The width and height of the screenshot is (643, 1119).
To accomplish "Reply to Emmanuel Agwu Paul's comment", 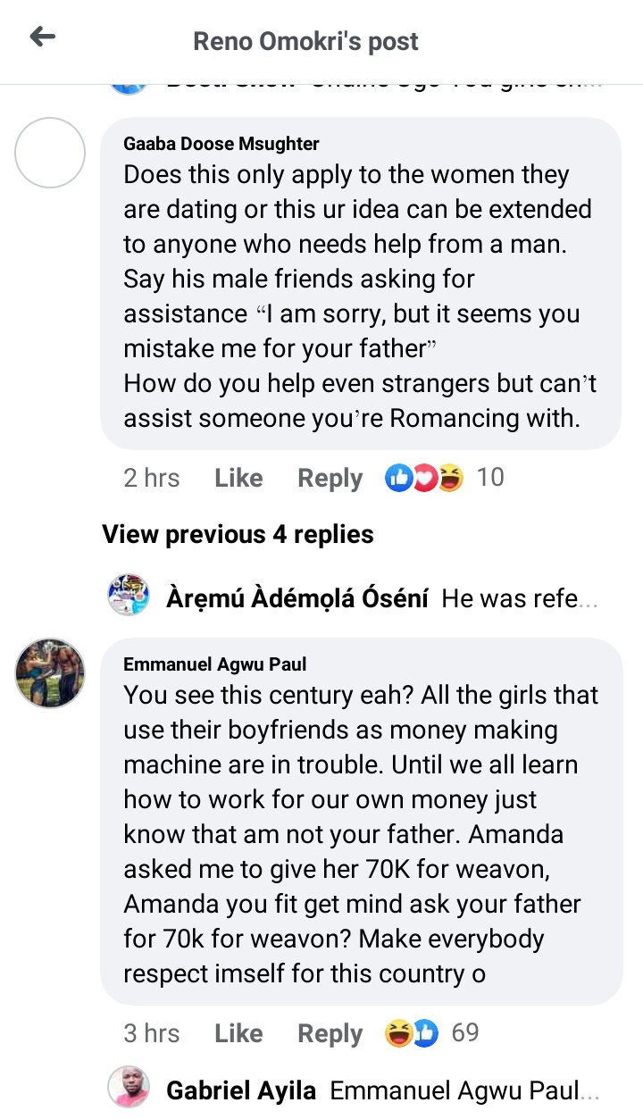I will coord(330,1033).
